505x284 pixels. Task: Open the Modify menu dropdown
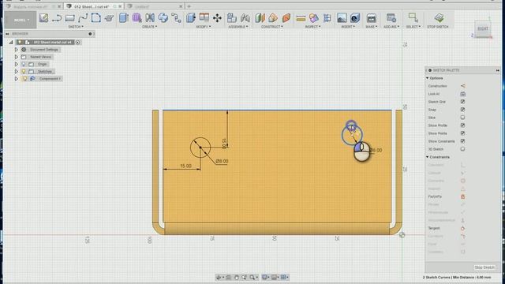(x=204, y=27)
